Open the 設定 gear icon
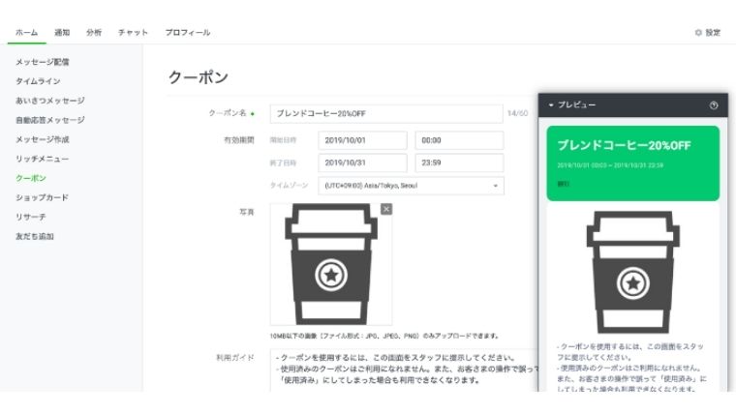This screenshot has height=414, width=736. tap(697, 33)
